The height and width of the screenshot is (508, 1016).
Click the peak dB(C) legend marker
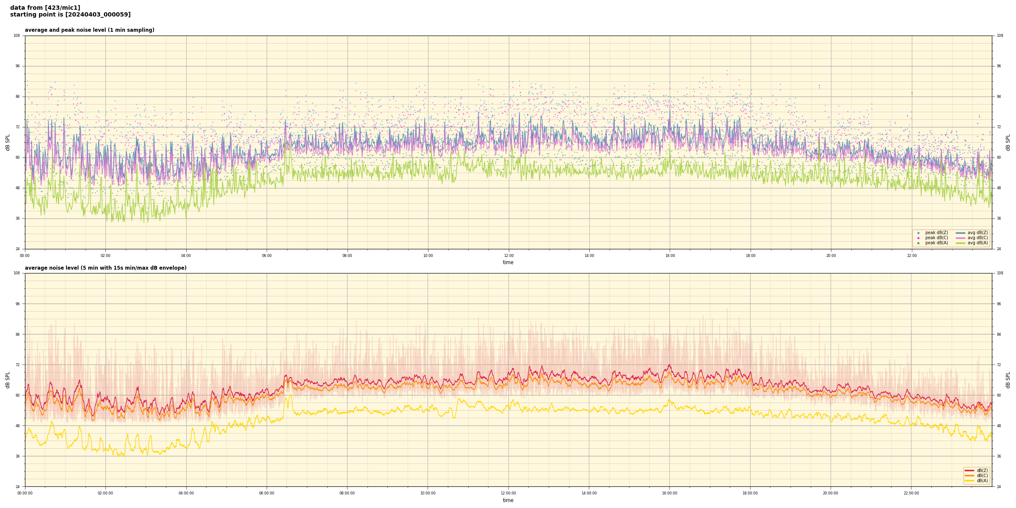918,238
